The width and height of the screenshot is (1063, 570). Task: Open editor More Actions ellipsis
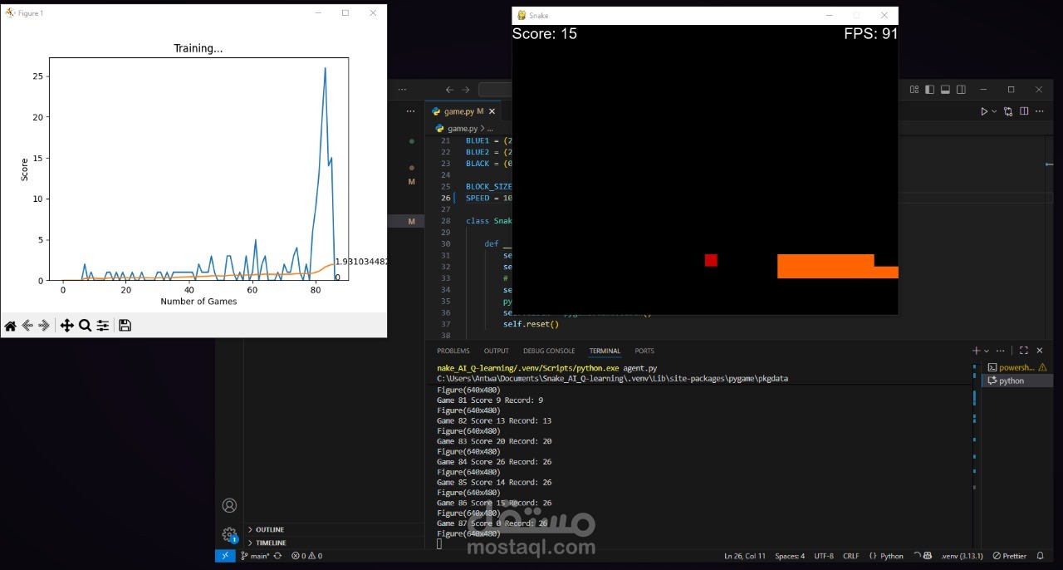[1040, 111]
